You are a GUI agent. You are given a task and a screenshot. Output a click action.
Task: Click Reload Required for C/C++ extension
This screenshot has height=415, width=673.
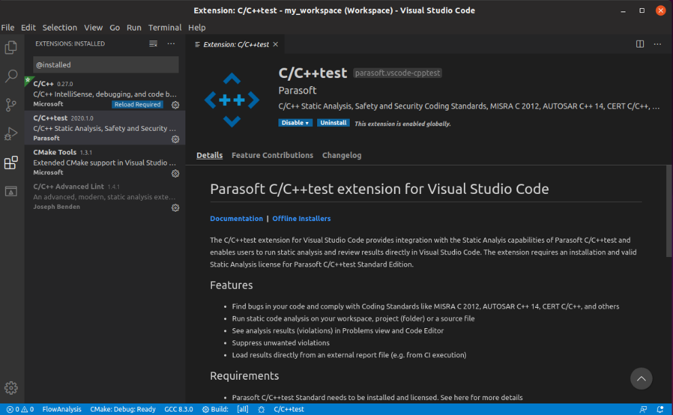pyautogui.click(x=137, y=104)
